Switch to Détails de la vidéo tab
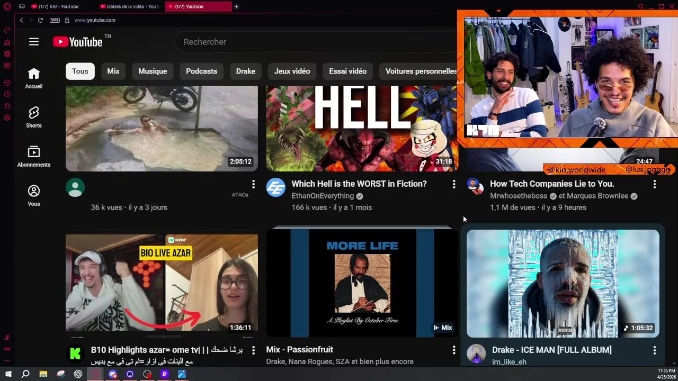Image resolution: width=678 pixels, height=381 pixels. 130,6
